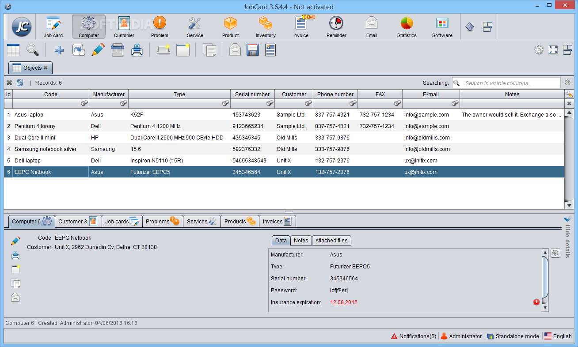Screen dimensions: 578x347
Task: Click the table list view icon
Action: 13,50
